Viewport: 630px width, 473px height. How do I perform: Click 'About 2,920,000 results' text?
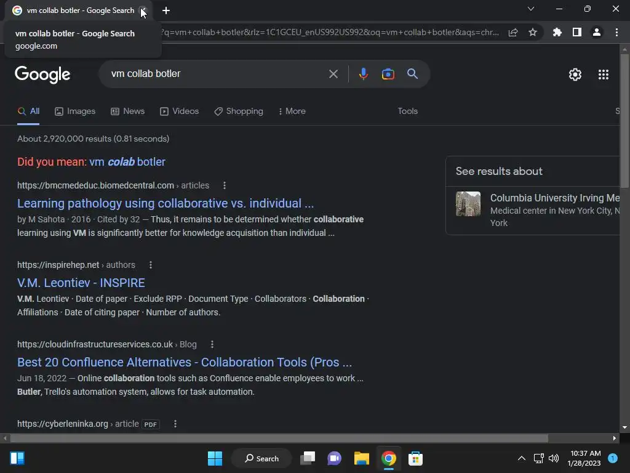[94, 139]
